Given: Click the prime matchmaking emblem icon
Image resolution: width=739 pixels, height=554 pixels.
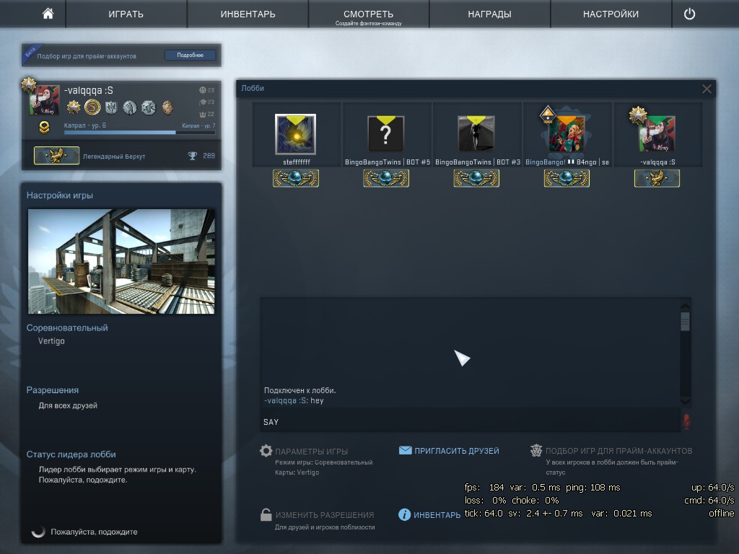Looking at the screenshot, I should [x=536, y=451].
